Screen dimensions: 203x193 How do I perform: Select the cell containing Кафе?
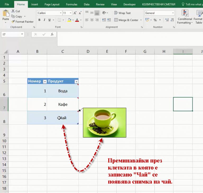(63, 104)
